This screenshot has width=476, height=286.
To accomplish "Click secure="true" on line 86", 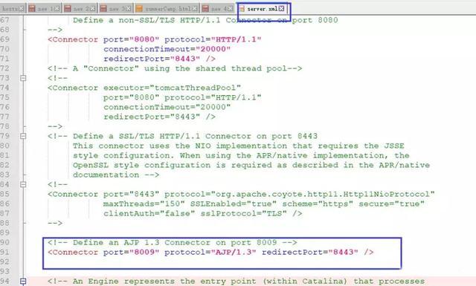I will [392, 204].
